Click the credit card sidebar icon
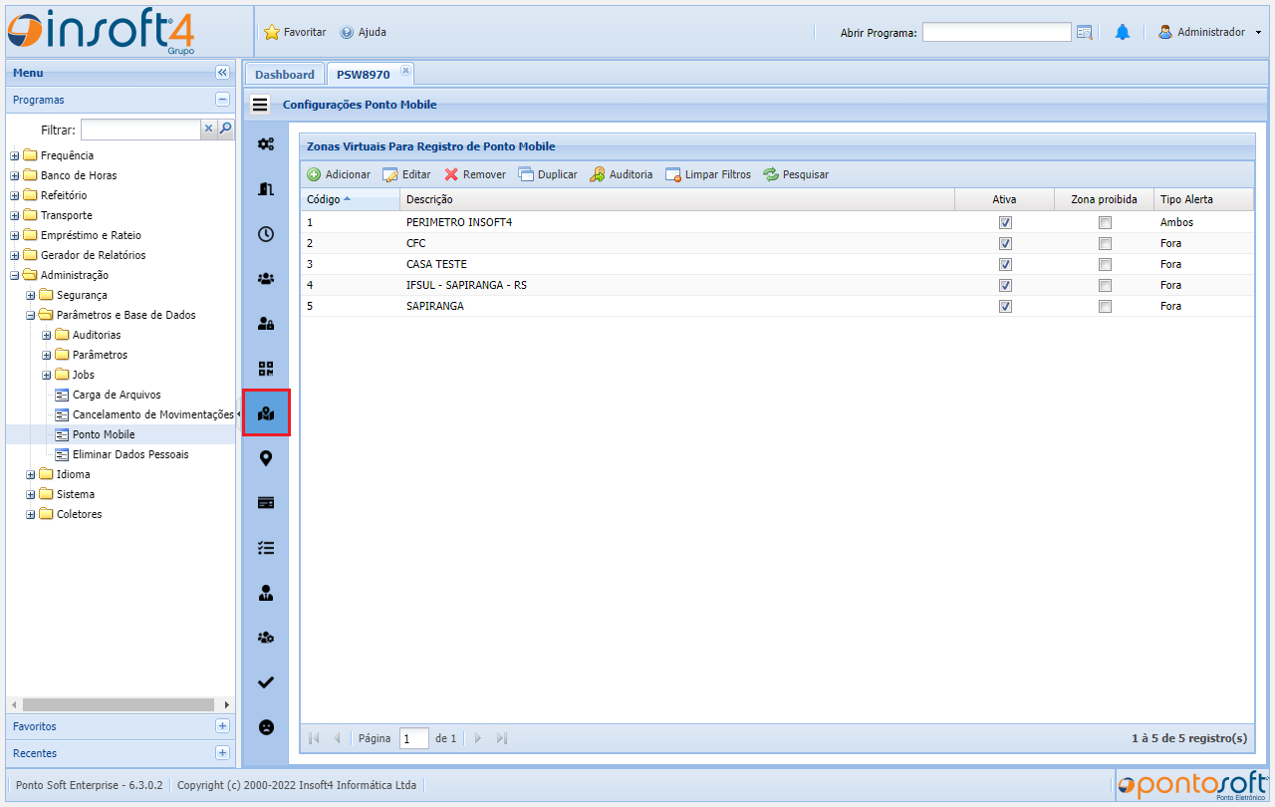1275x807 pixels. (266, 503)
